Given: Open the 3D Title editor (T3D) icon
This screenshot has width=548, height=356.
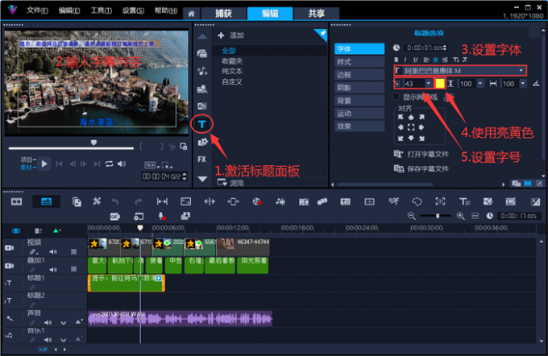Looking at the screenshot, I should coord(464,201).
